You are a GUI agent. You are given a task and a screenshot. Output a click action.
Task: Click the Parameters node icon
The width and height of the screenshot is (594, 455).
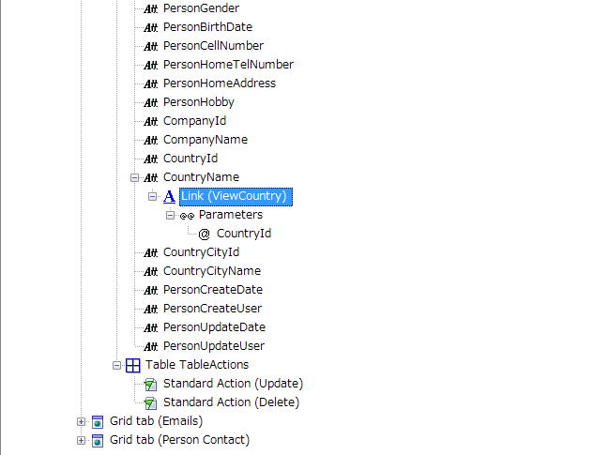(187, 215)
